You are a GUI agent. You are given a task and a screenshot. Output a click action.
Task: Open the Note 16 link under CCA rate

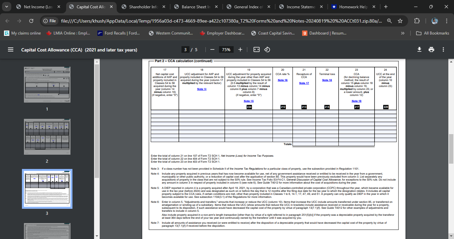point(283,80)
